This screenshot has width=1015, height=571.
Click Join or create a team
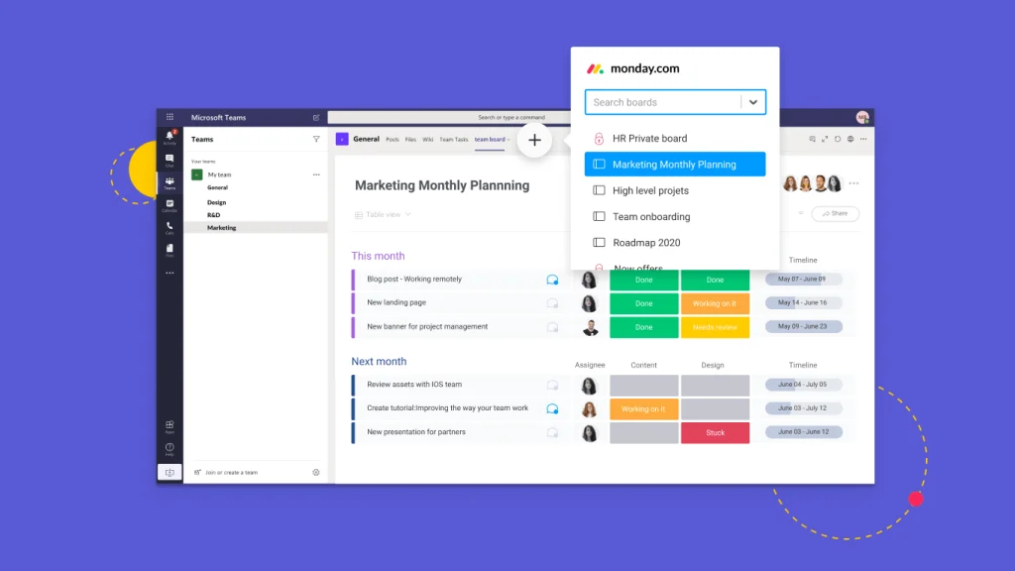coord(230,473)
